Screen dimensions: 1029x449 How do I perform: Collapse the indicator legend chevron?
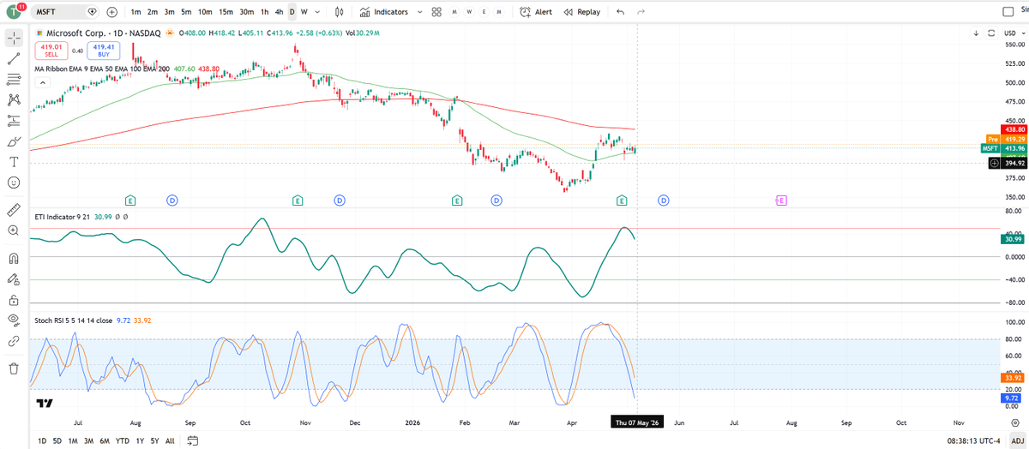pyautogui.click(x=41, y=83)
